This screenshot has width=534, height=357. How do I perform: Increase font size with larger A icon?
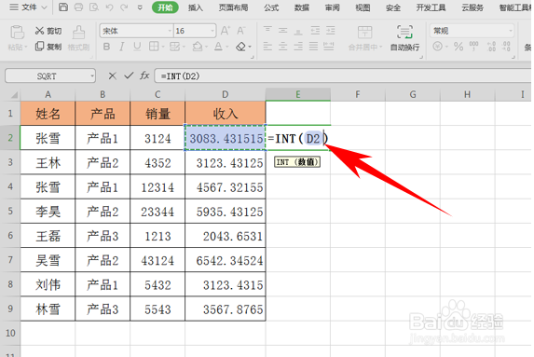[x=226, y=31]
